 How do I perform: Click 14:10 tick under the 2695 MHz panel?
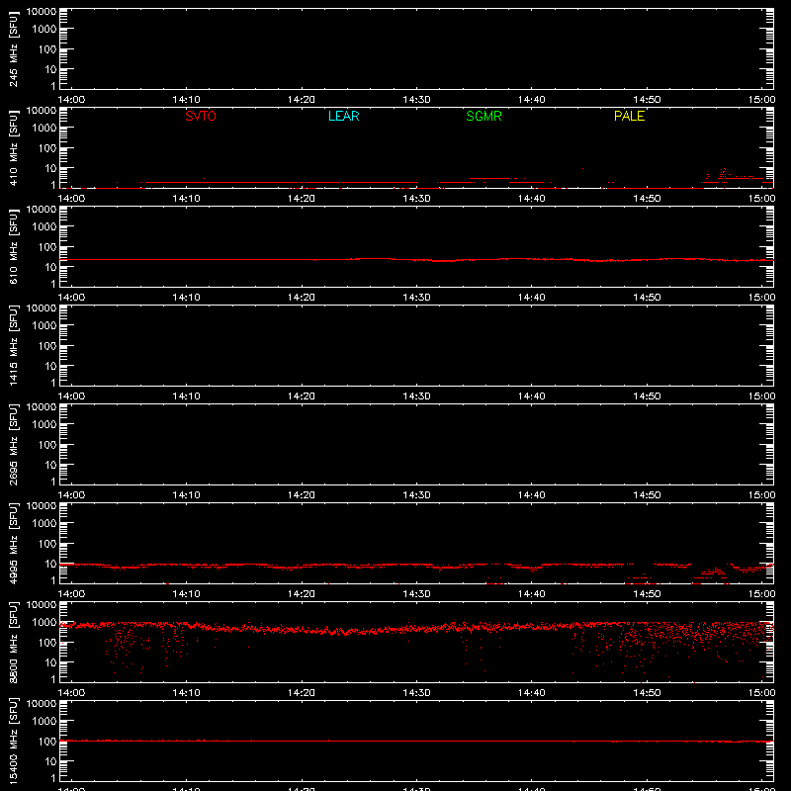click(186, 495)
